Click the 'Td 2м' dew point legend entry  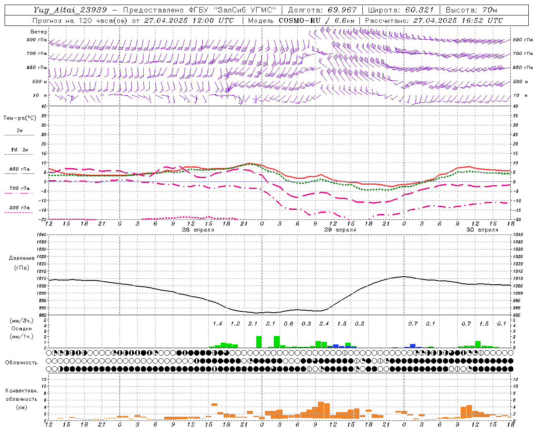[x=20, y=150]
